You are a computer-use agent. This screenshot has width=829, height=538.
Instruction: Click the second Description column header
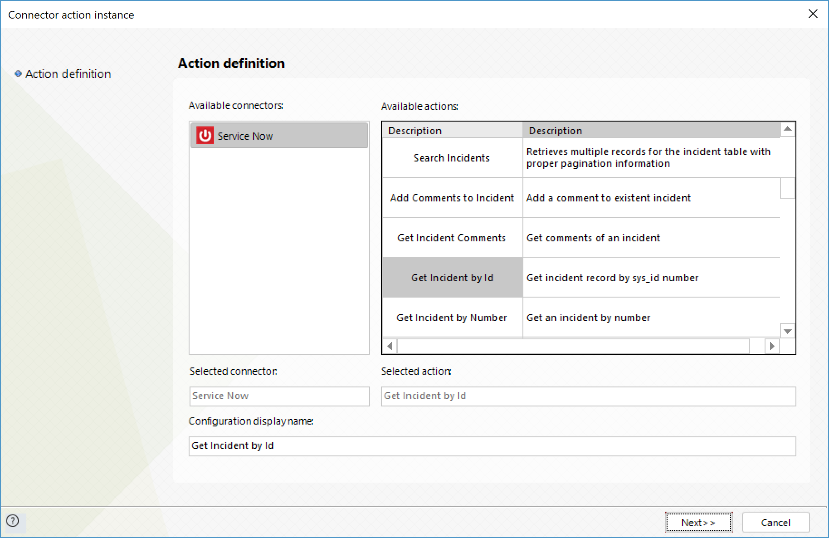pos(651,130)
